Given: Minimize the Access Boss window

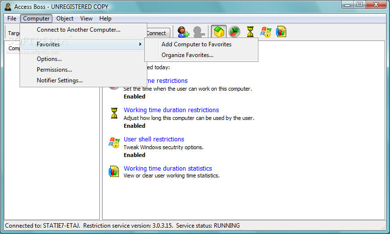Looking at the screenshot, I should (x=347, y=5).
